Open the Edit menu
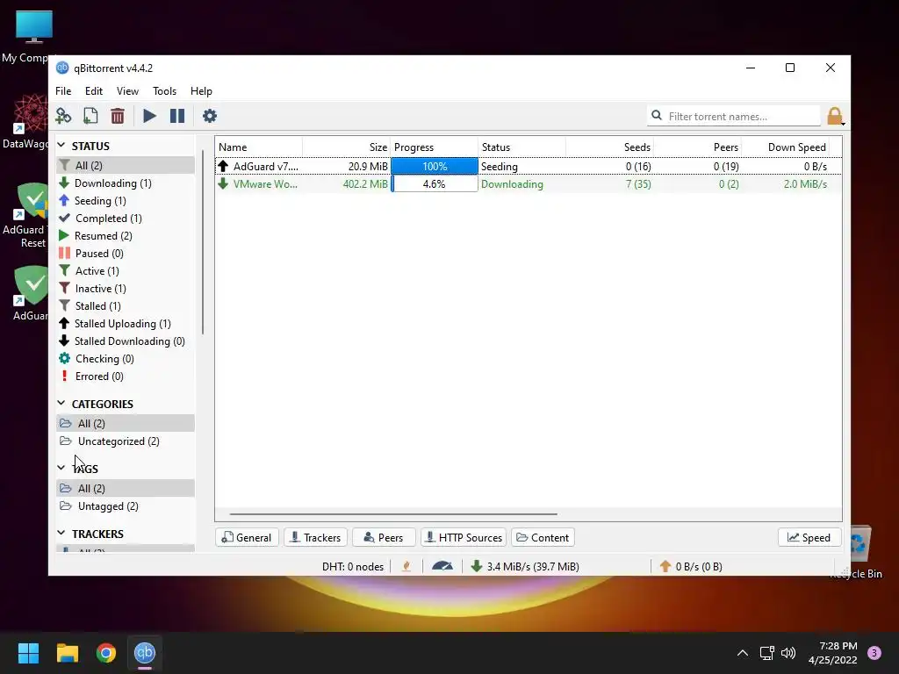The image size is (899, 674). coord(93,91)
